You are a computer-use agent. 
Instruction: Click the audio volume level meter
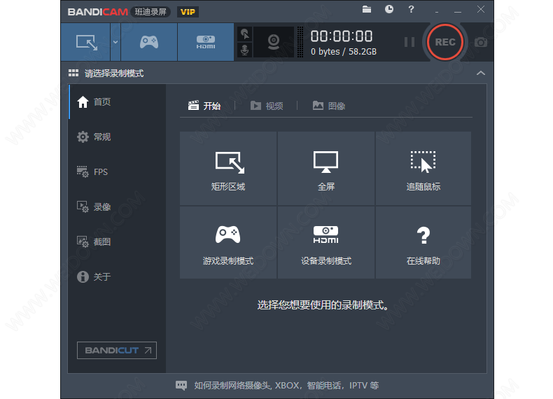click(300, 42)
